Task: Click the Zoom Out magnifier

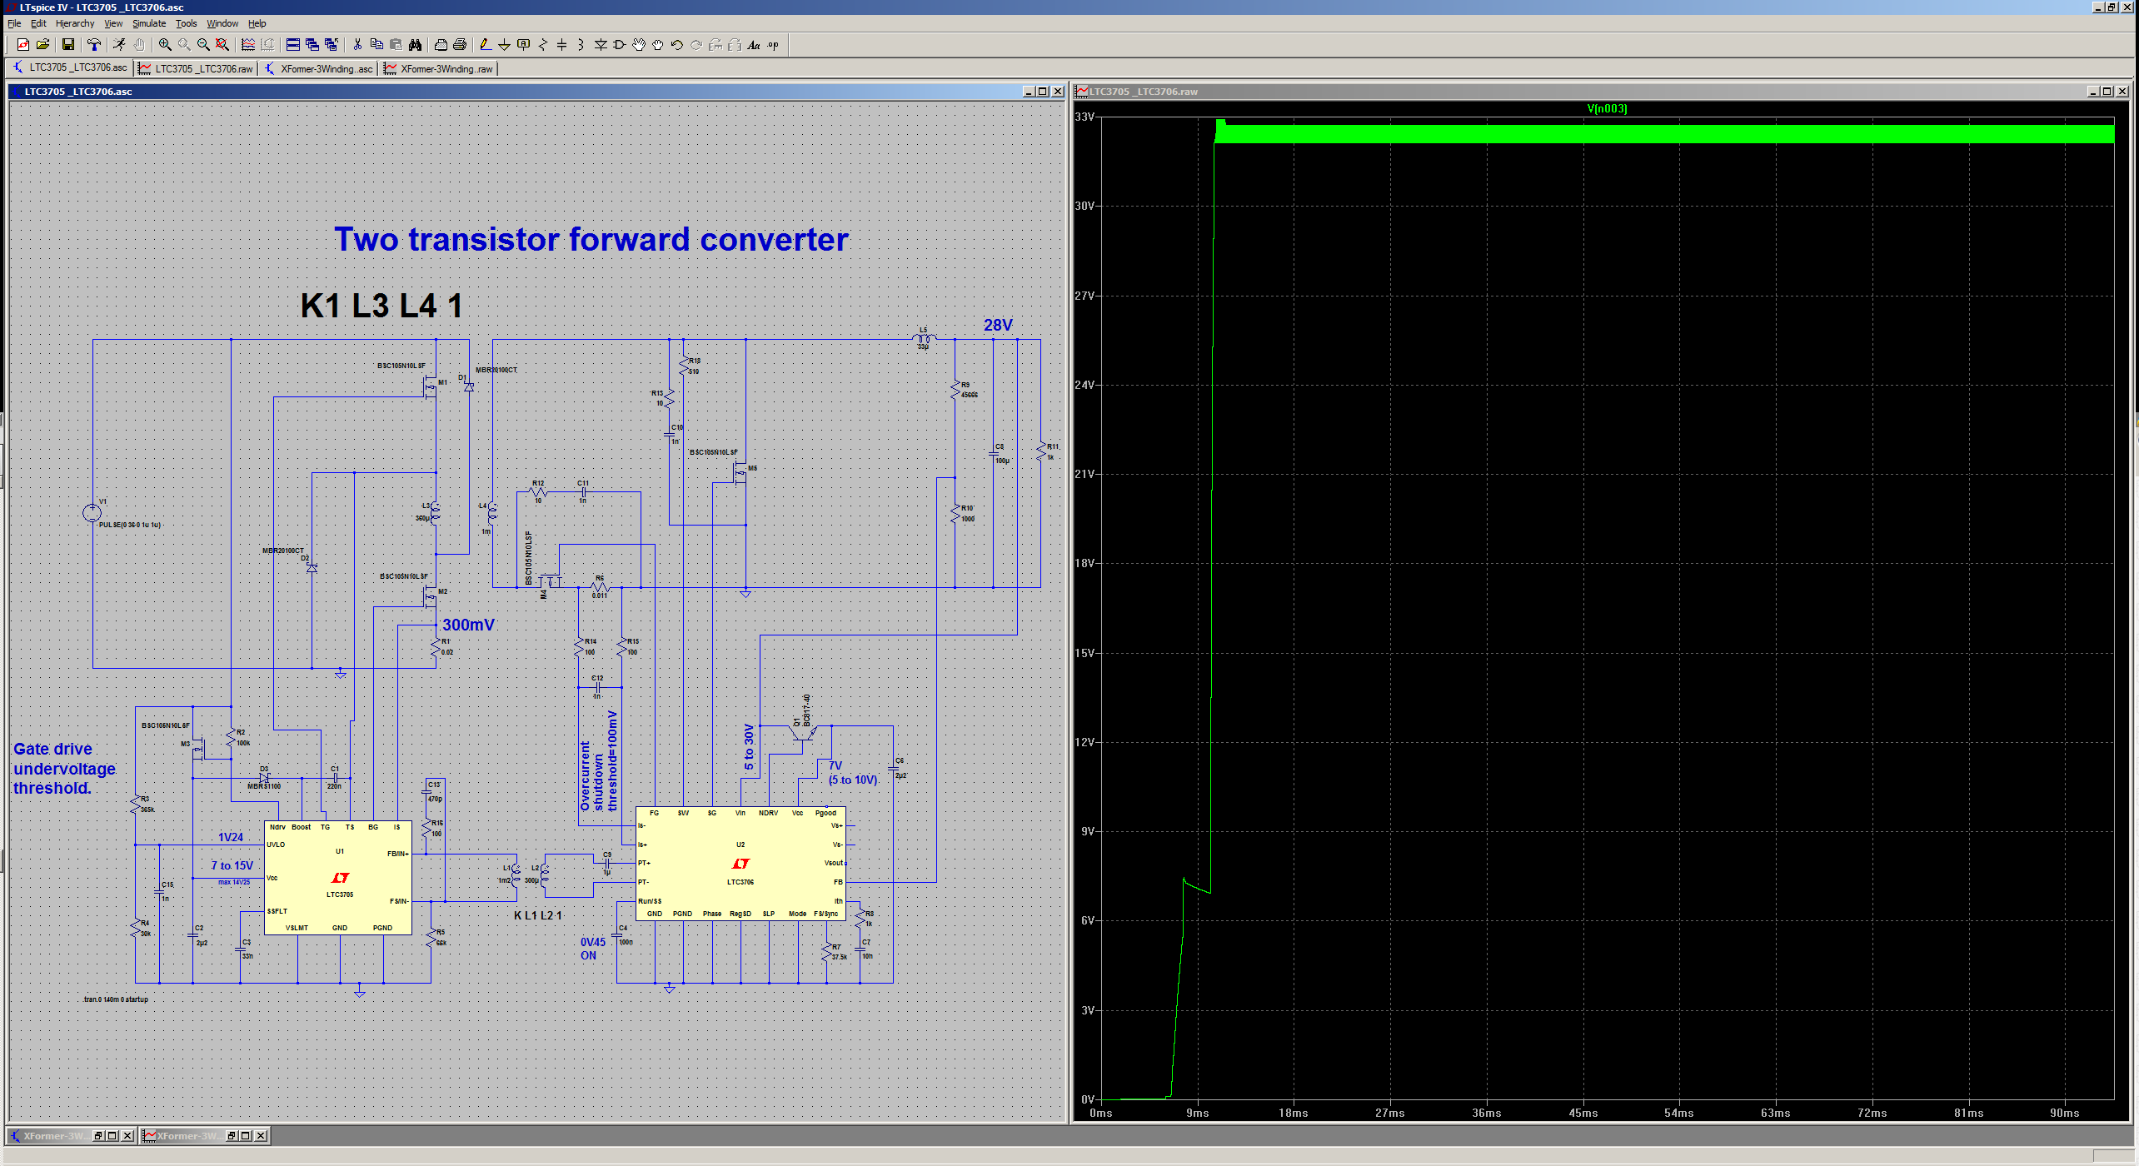Action: point(203,45)
